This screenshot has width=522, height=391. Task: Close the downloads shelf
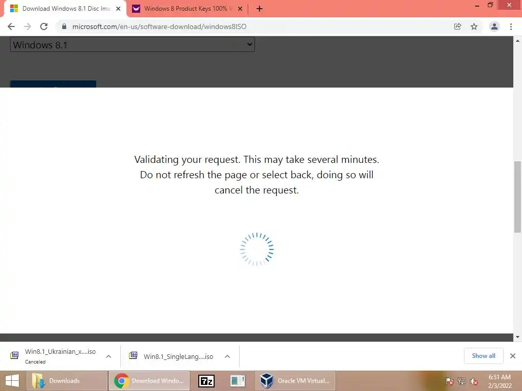pos(513,356)
